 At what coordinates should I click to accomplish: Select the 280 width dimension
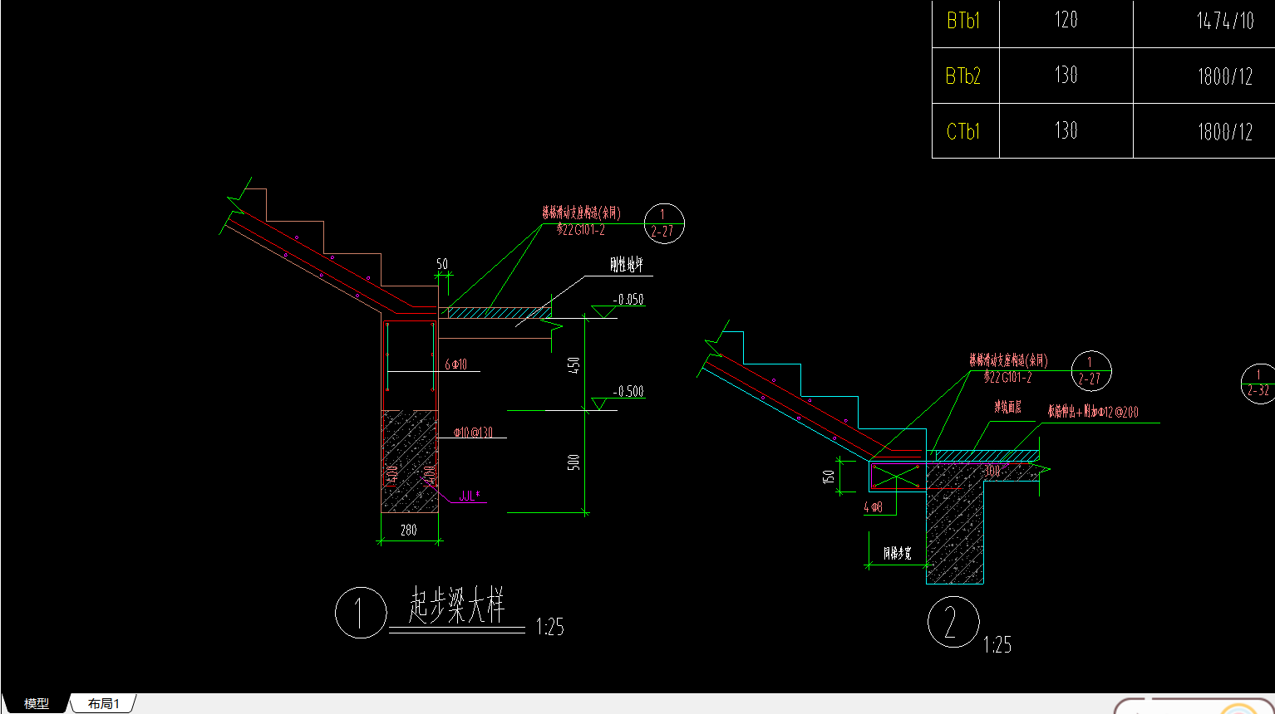tap(409, 530)
